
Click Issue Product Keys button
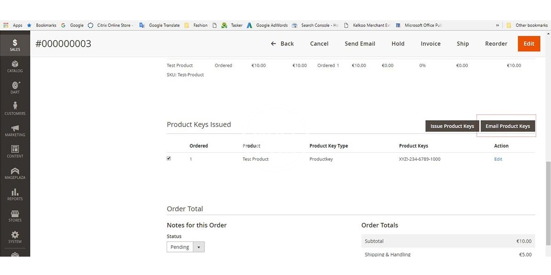point(452,126)
